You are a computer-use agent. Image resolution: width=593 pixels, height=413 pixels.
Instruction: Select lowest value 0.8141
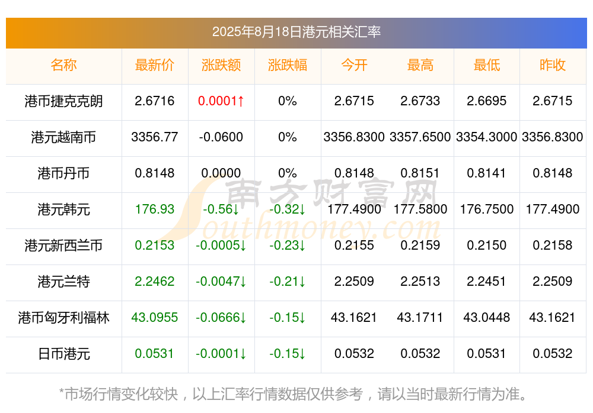point(486,173)
